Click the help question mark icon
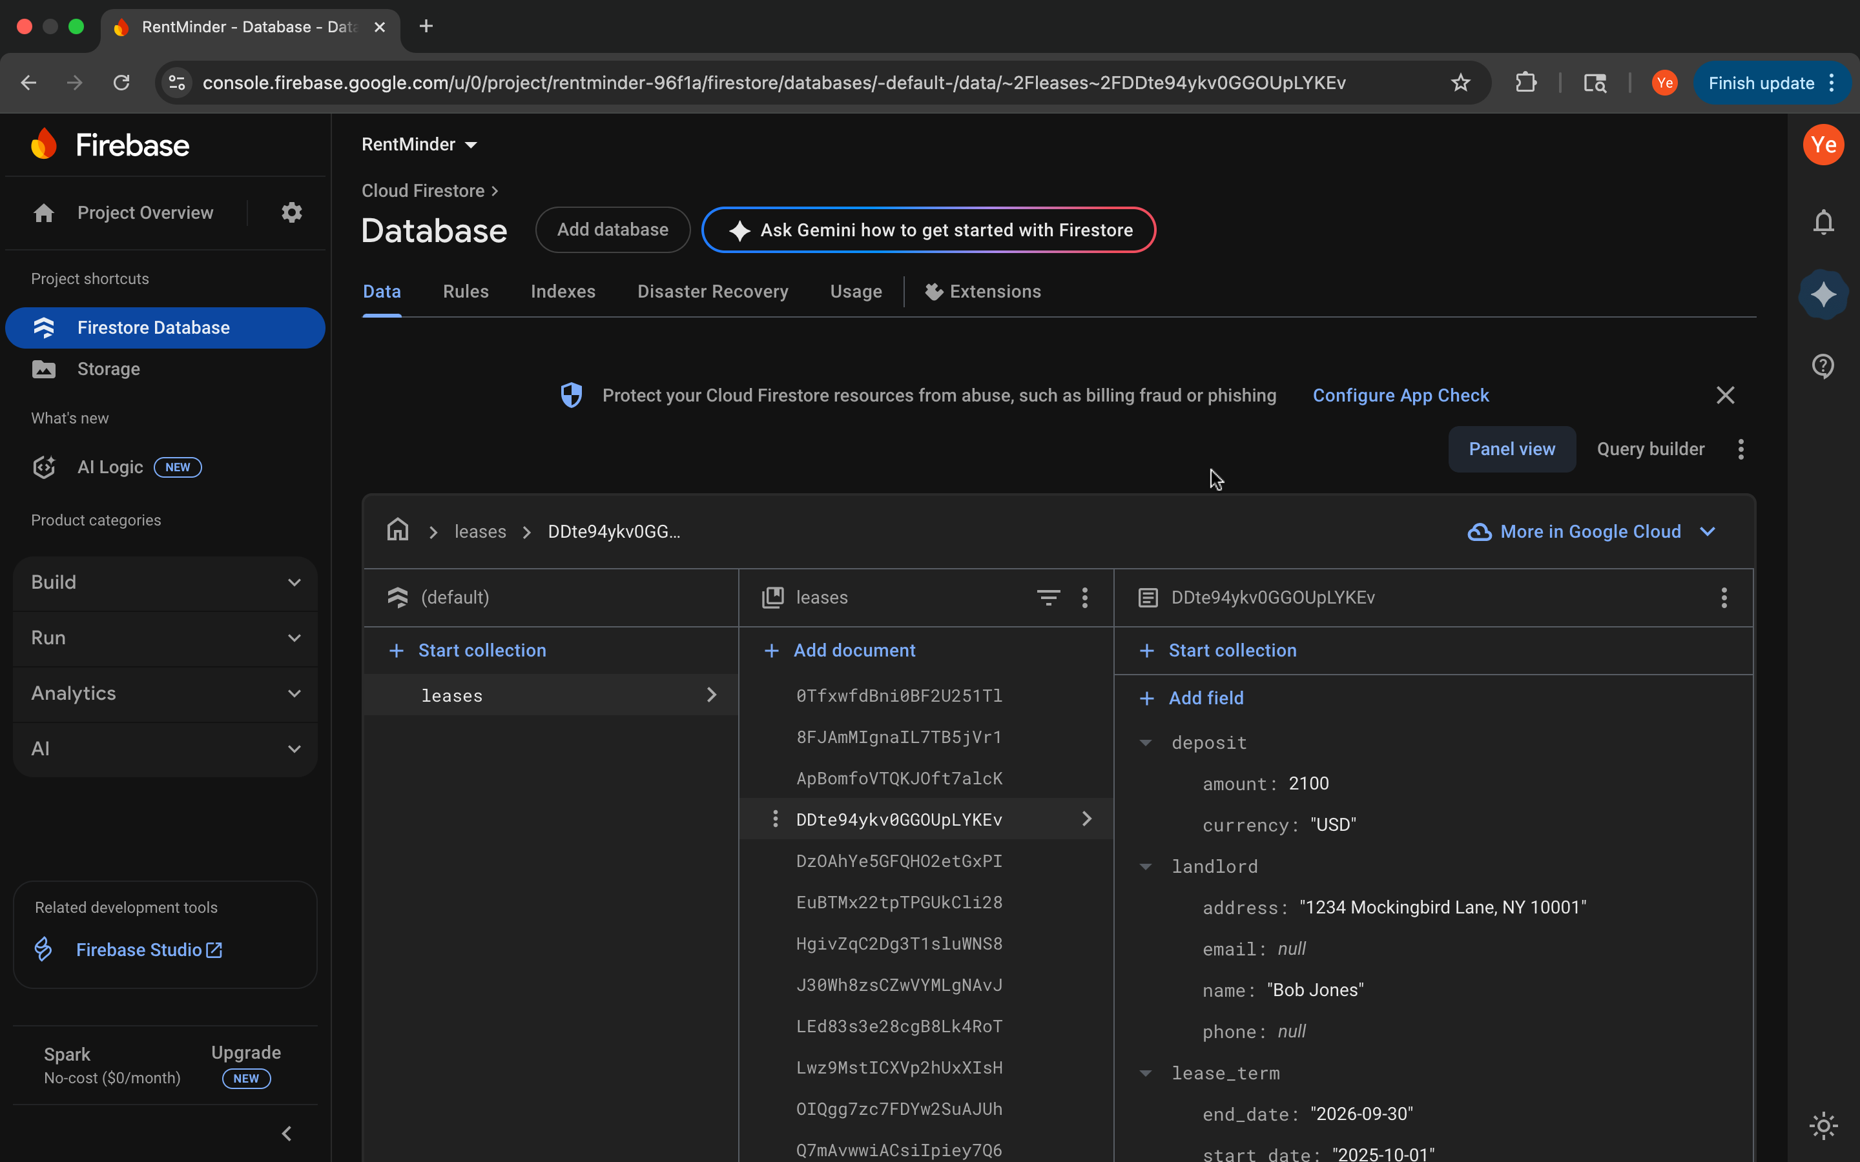Viewport: 1860px width, 1162px height. coord(1823,366)
